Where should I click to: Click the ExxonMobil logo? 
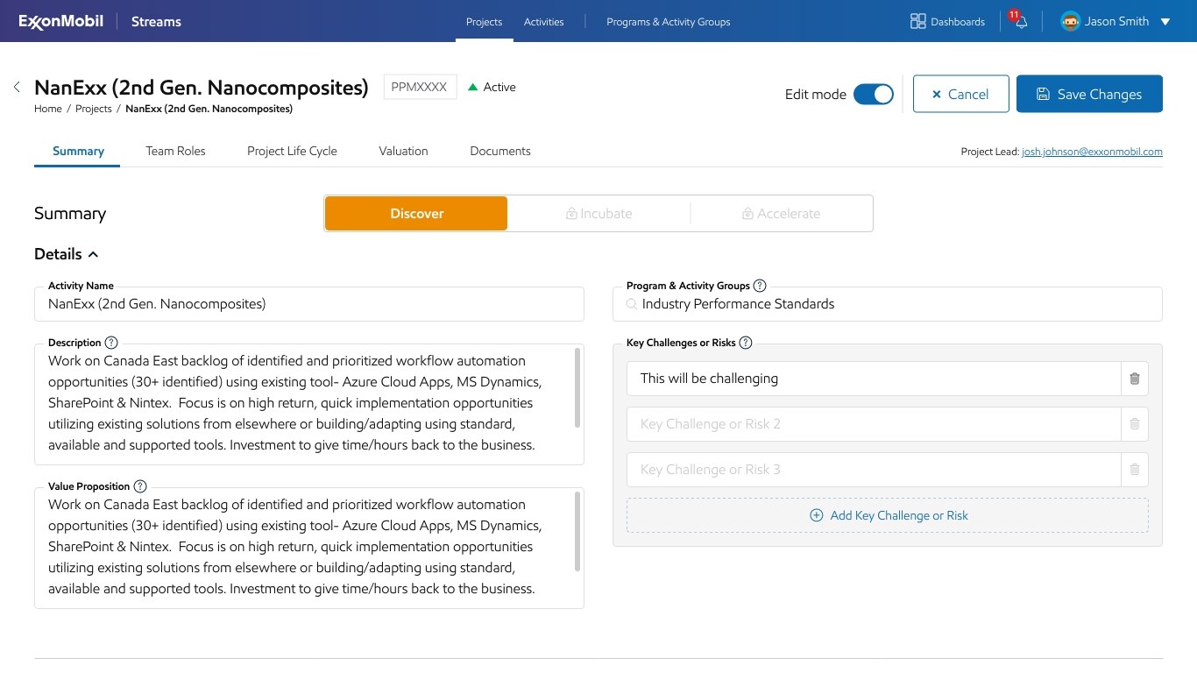tap(62, 22)
